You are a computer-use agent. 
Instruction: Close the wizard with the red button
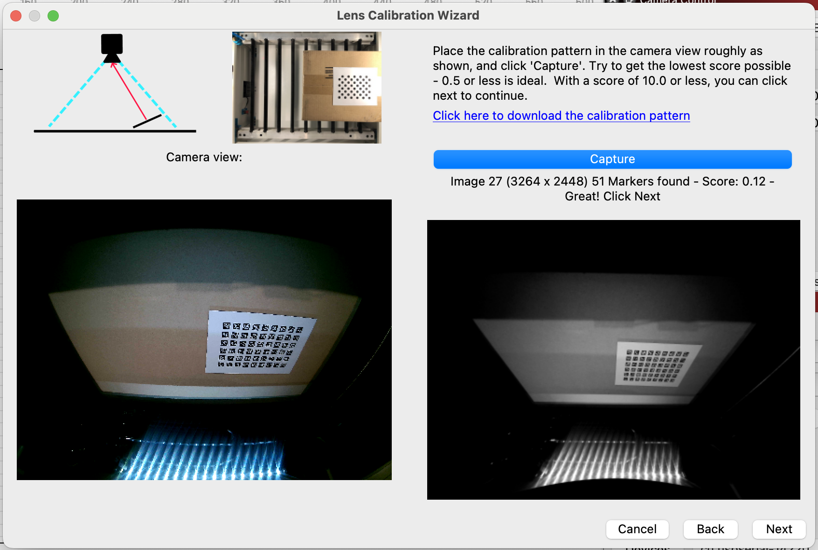tap(16, 16)
